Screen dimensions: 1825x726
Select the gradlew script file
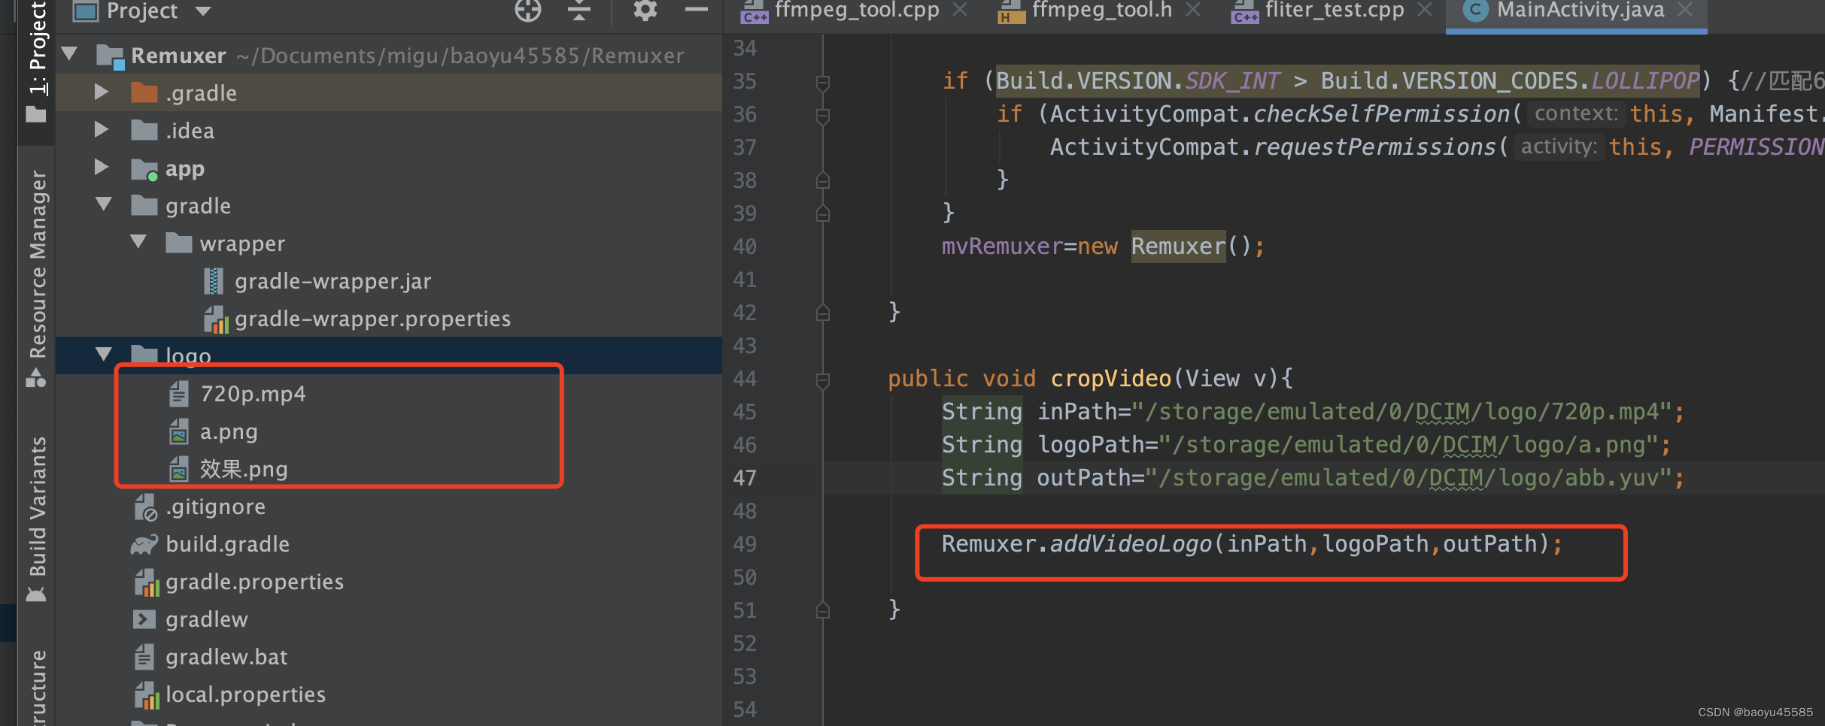point(206,619)
